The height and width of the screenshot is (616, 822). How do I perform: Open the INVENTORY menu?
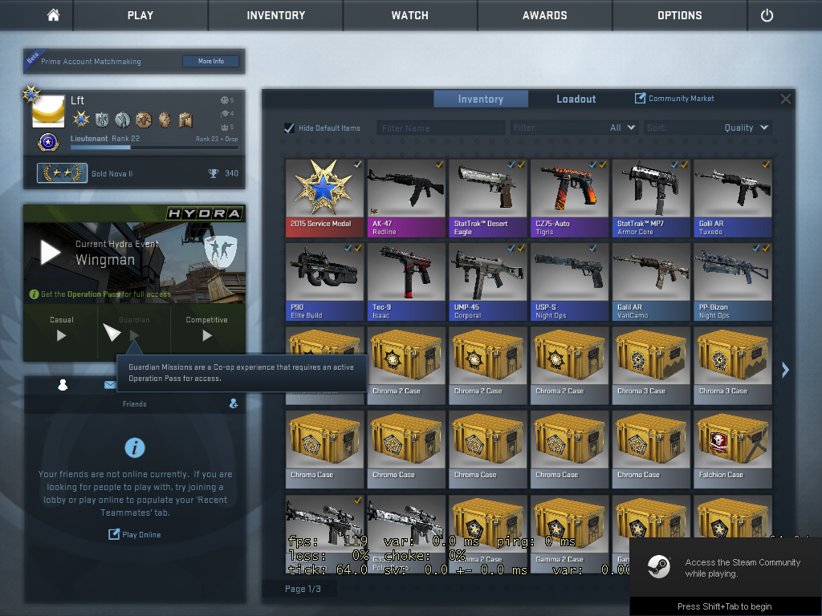276,15
